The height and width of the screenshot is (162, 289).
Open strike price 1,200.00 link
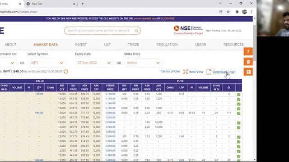pos(110,113)
